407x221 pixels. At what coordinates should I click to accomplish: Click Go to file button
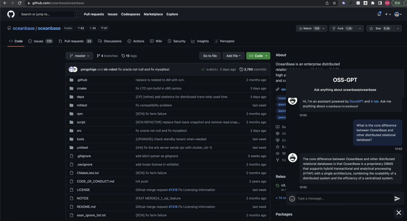(x=210, y=56)
